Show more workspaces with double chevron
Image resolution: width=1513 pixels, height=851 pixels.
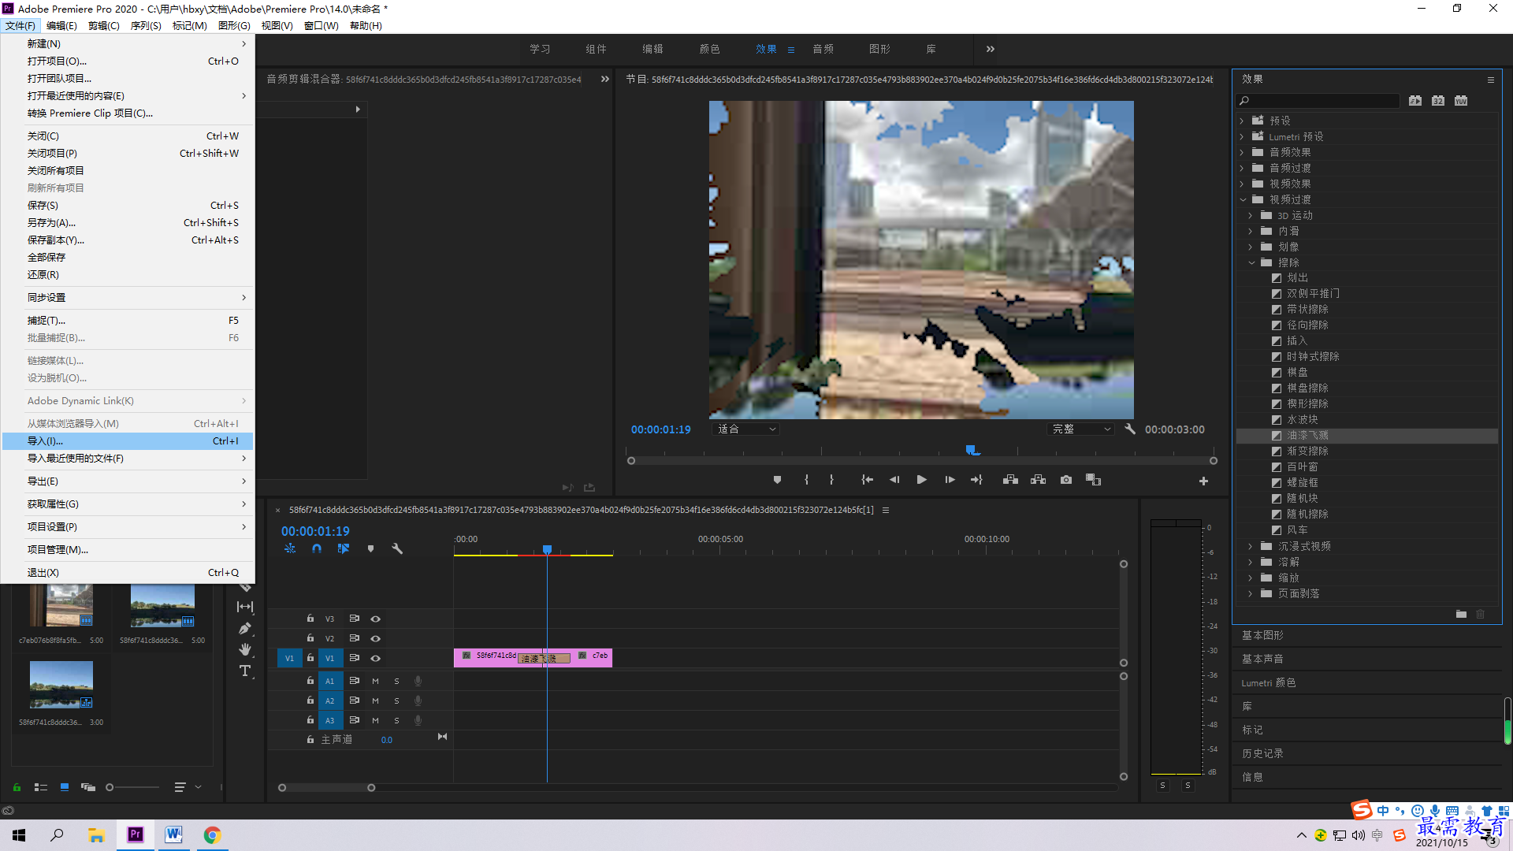tap(991, 49)
